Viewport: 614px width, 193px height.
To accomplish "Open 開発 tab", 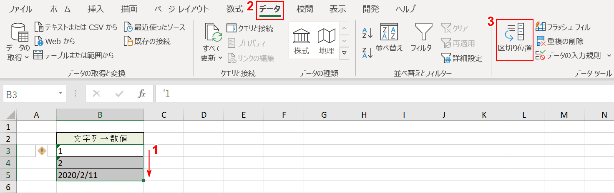I will click(370, 9).
